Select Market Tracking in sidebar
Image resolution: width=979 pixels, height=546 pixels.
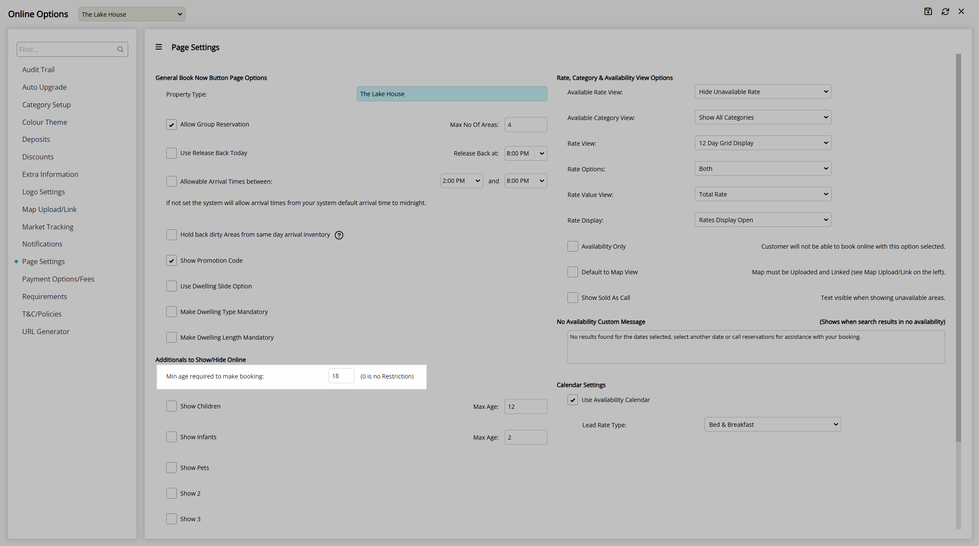48,227
